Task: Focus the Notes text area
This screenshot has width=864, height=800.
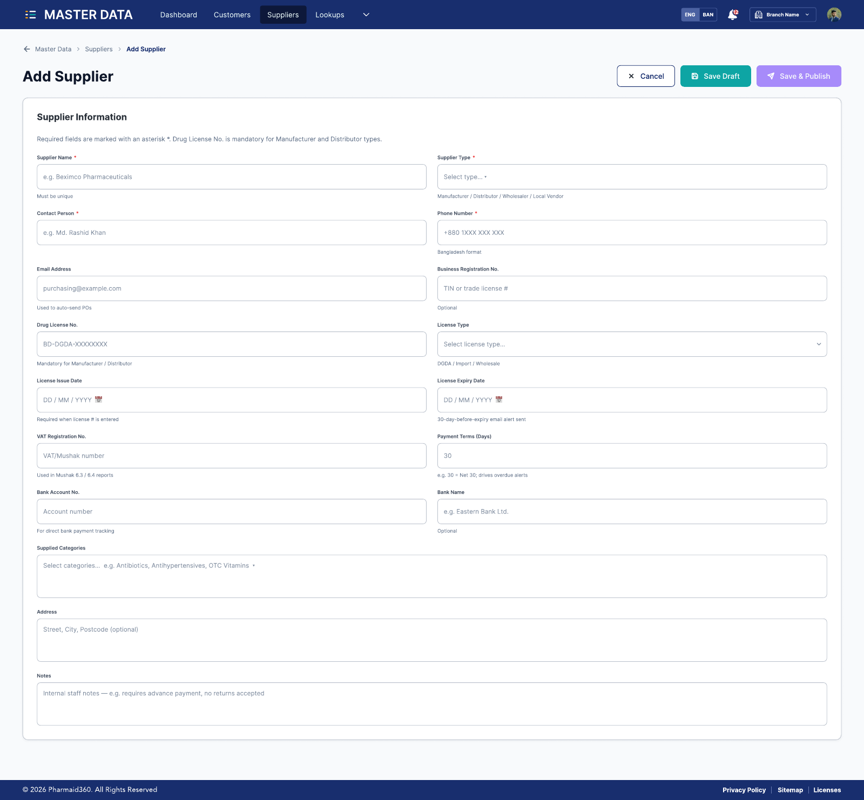Action: (431, 704)
